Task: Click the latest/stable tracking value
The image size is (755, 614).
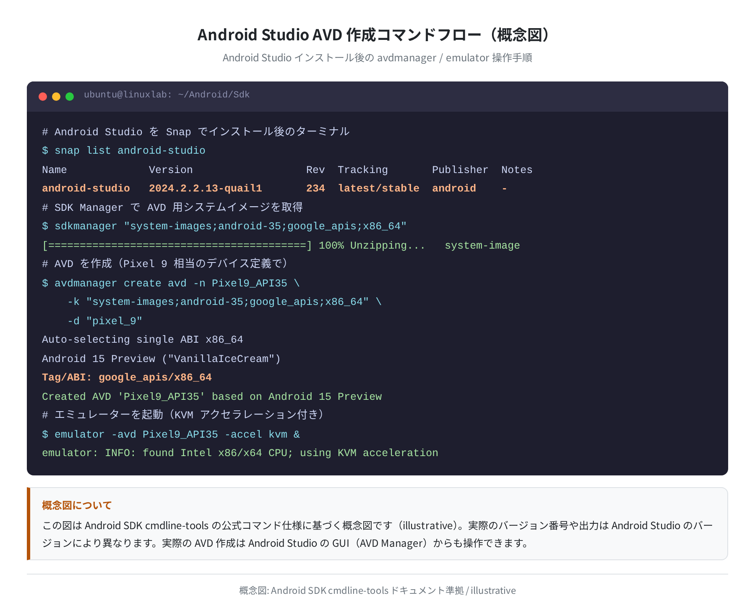Action: click(x=379, y=188)
